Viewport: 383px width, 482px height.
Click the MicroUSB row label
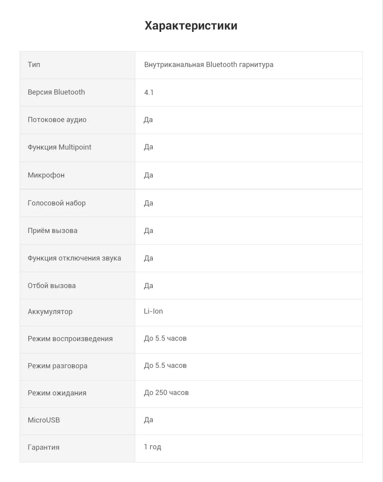coord(44,420)
